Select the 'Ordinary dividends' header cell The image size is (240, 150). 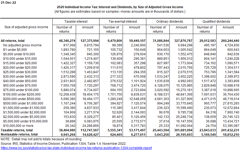click(x=169, y=22)
